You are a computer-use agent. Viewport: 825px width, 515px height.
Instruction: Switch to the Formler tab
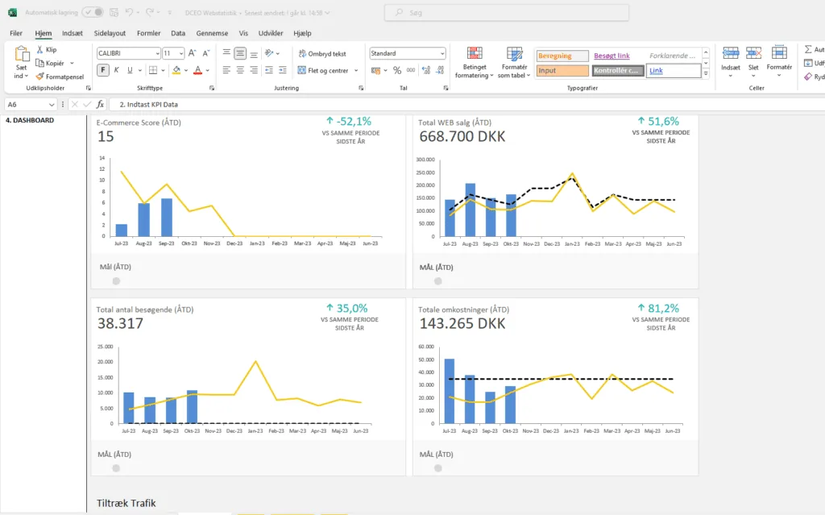pos(148,33)
